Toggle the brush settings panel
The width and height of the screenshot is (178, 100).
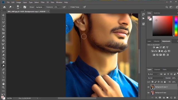(x=25, y=7)
